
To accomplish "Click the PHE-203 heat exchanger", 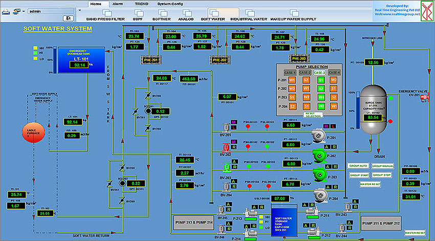I will [x=298, y=59].
